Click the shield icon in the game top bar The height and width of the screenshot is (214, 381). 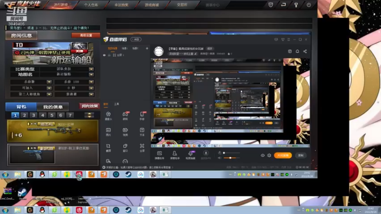point(271,5)
